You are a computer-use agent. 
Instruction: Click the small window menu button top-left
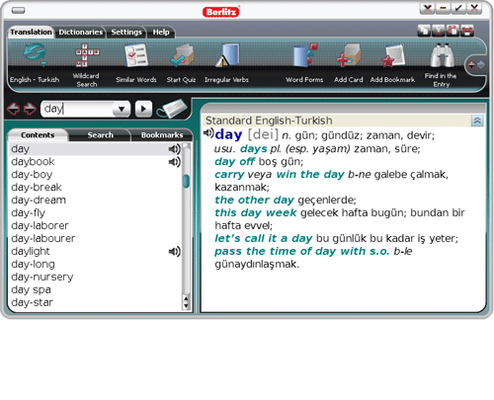pyautogui.click(x=19, y=11)
